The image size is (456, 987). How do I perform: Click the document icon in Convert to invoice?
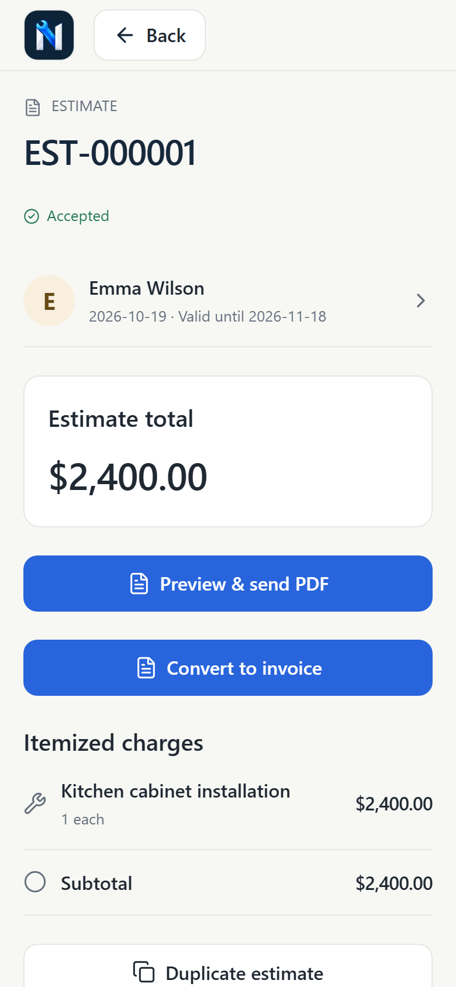pyautogui.click(x=146, y=668)
